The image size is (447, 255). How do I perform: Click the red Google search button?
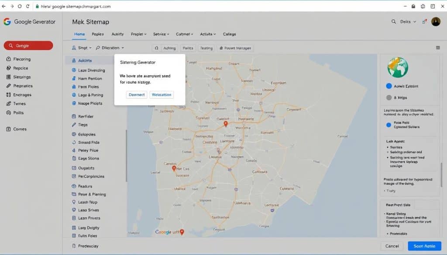[x=28, y=45]
